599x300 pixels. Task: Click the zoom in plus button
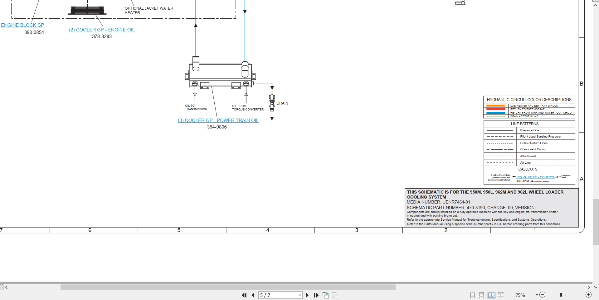tap(588, 295)
